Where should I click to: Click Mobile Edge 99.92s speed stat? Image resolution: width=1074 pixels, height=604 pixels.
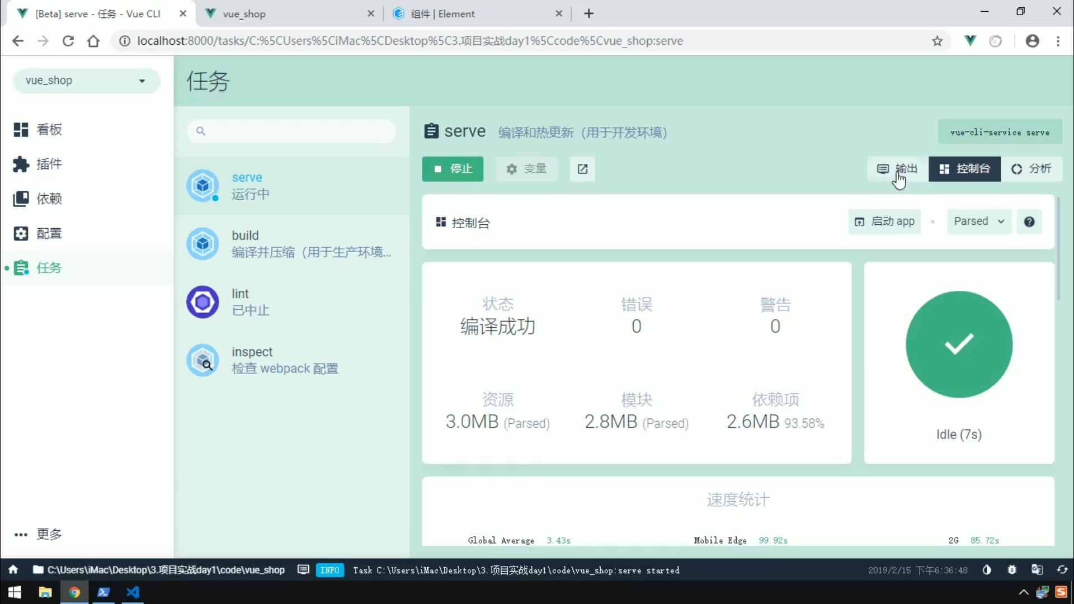click(741, 540)
